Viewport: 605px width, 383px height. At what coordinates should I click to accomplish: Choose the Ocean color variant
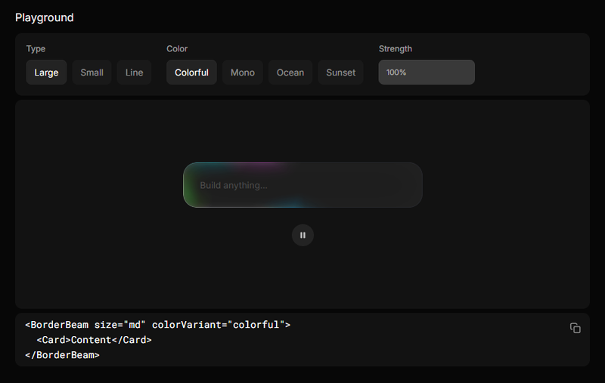[290, 73]
